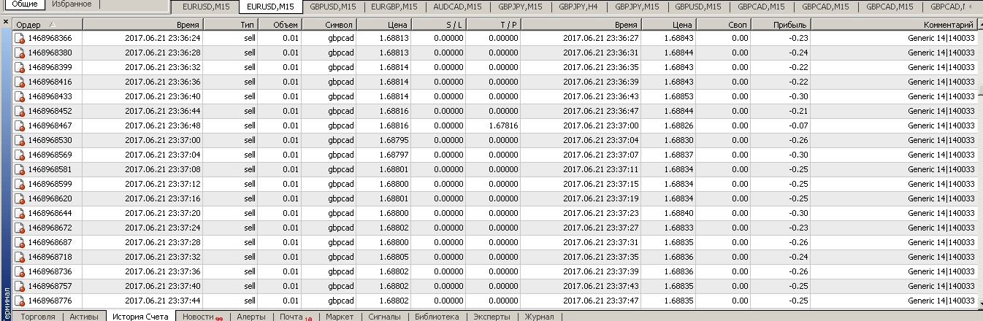983x321 pixels.
Task: Click the order icon for 1468968620
Action: tap(20, 198)
